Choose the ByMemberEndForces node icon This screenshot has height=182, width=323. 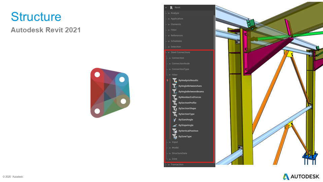pyautogui.click(x=175, y=97)
